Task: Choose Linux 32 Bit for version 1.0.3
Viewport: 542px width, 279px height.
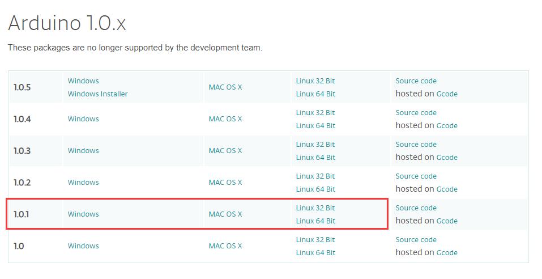Action: (x=315, y=145)
